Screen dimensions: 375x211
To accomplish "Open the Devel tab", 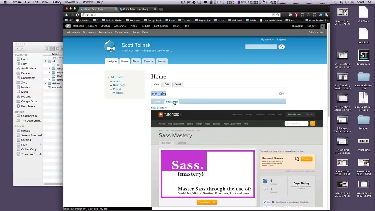I will coord(178,84).
